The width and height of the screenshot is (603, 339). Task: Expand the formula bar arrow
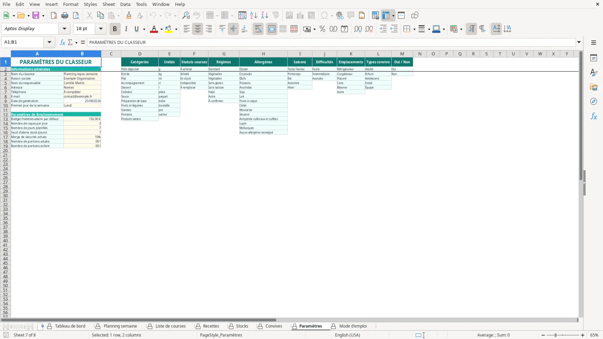579,42
